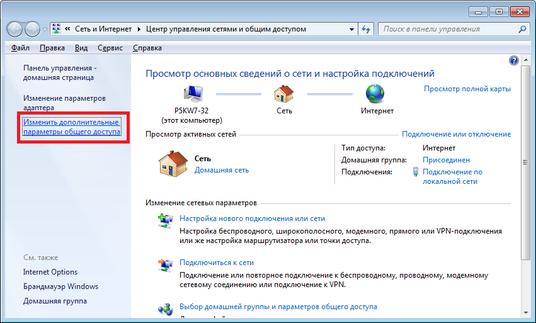Click the Internet globe icon
This screenshot has height=323, width=536.
376,94
